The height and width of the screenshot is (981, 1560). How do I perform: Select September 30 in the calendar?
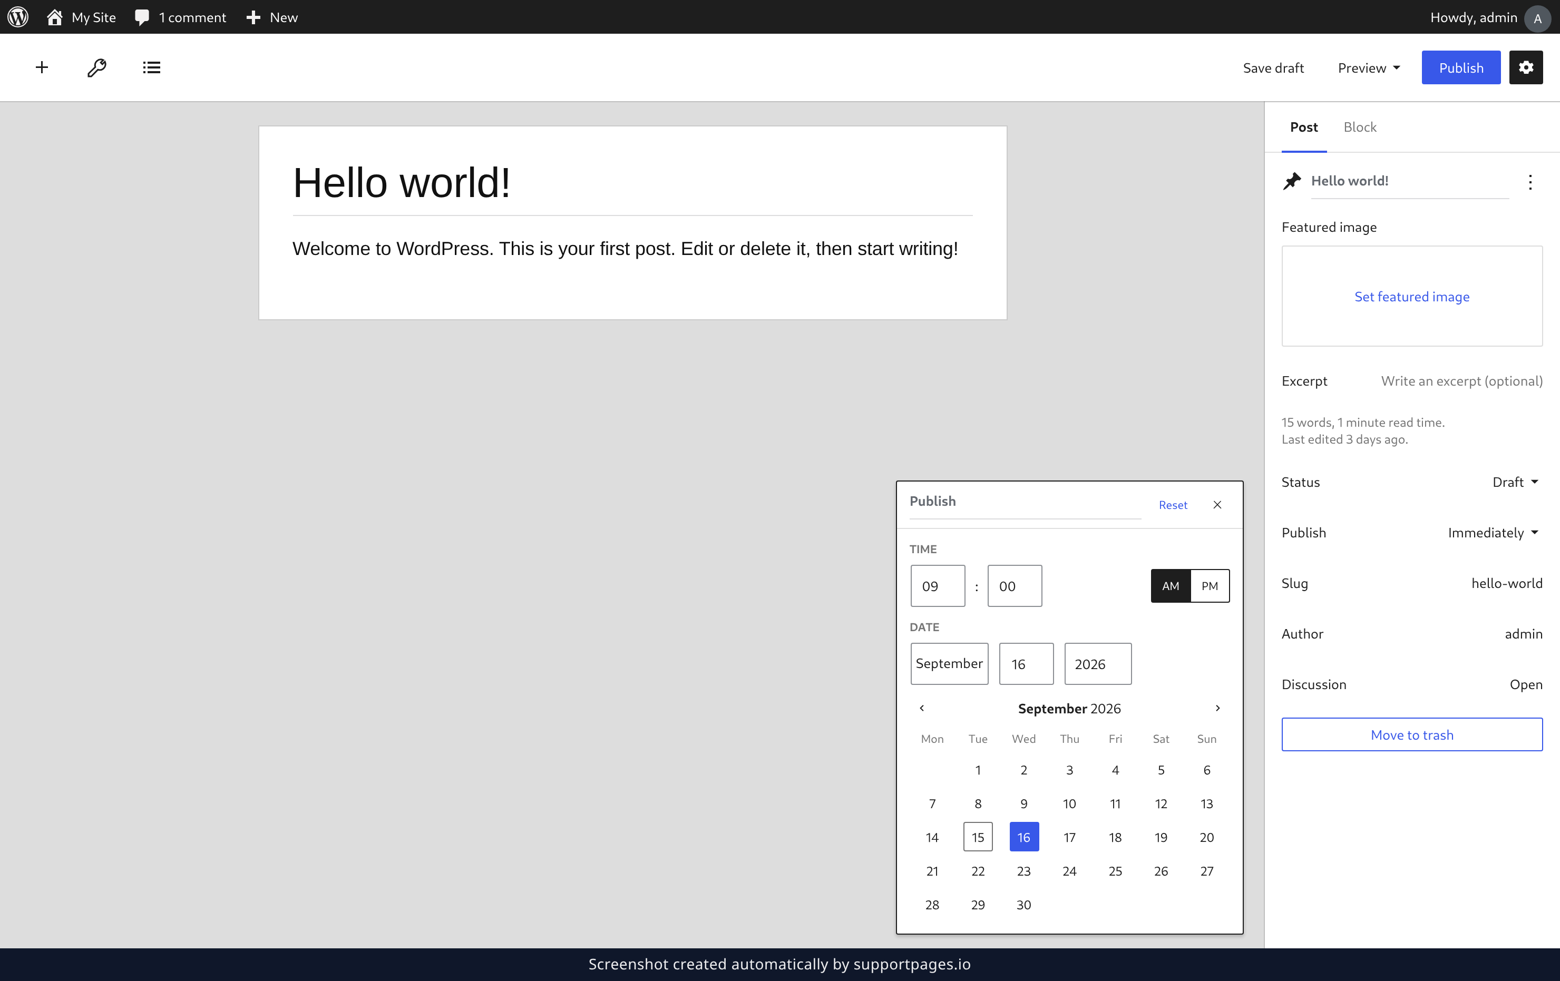pyautogui.click(x=1023, y=904)
